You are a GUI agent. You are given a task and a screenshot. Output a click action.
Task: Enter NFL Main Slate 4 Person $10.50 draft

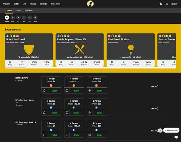point(77,113)
